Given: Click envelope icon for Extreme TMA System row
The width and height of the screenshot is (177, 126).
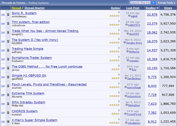Looking at the screenshot, I should tap(3, 95).
